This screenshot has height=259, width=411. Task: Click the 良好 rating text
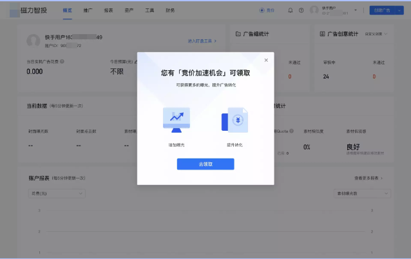click(x=353, y=147)
